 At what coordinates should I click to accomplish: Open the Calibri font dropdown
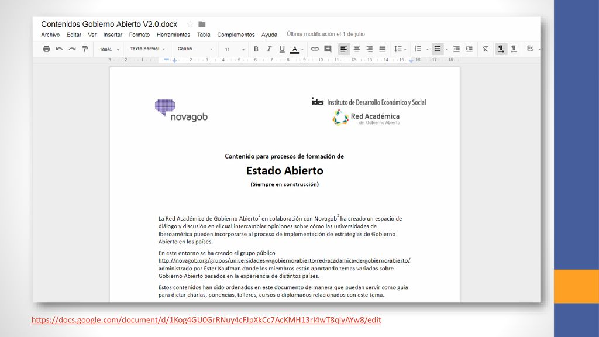[x=195, y=49]
